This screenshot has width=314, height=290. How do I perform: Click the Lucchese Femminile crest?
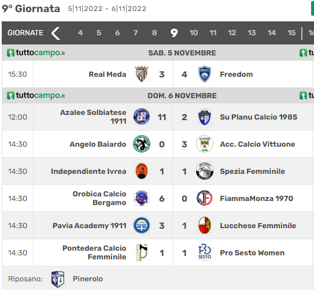pyautogui.click(x=205, y=225)
